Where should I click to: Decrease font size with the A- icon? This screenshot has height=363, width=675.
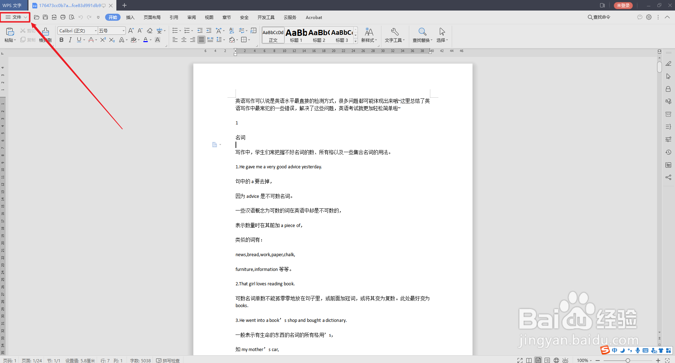point(140,31)
